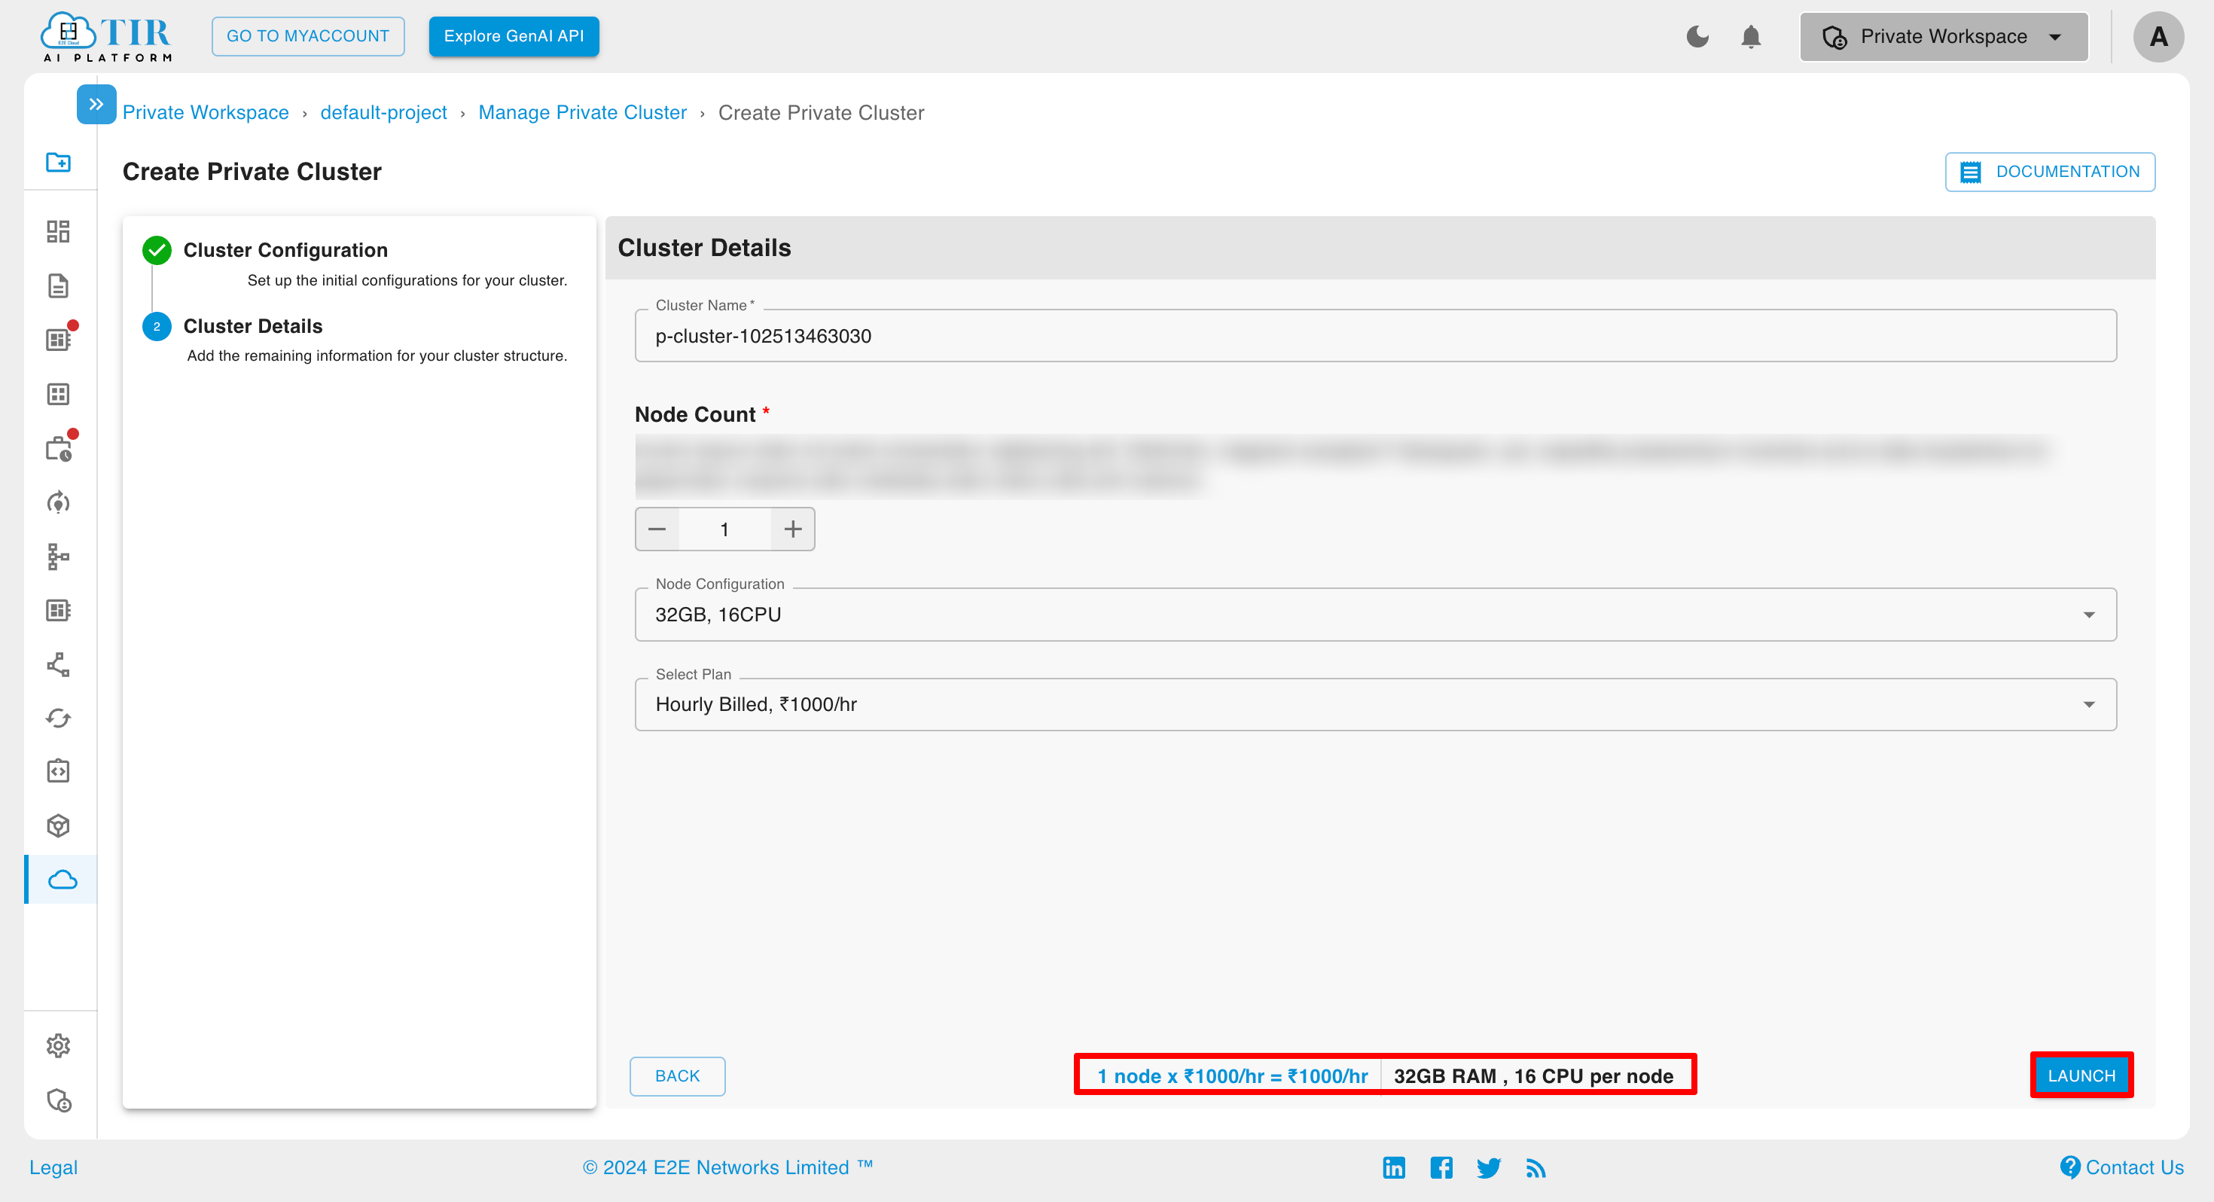This screenshot has height=1202, width=2214.
Task: Click the pipeline/workflow icon in sidebar
Action: [59, 557]
